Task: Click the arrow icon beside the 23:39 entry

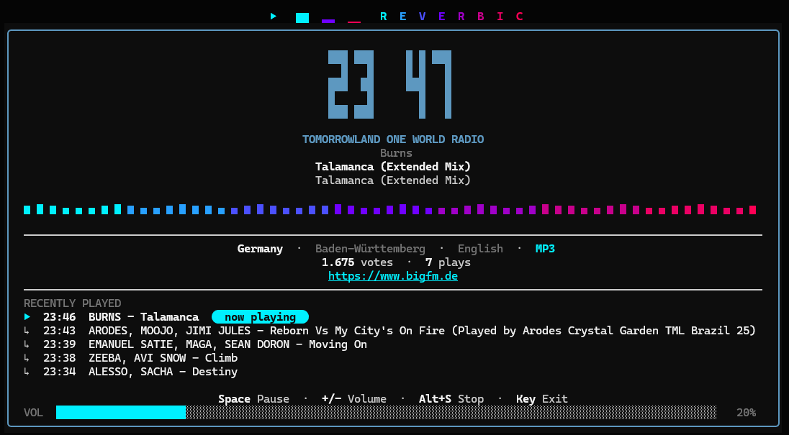Action: point(27,344)
